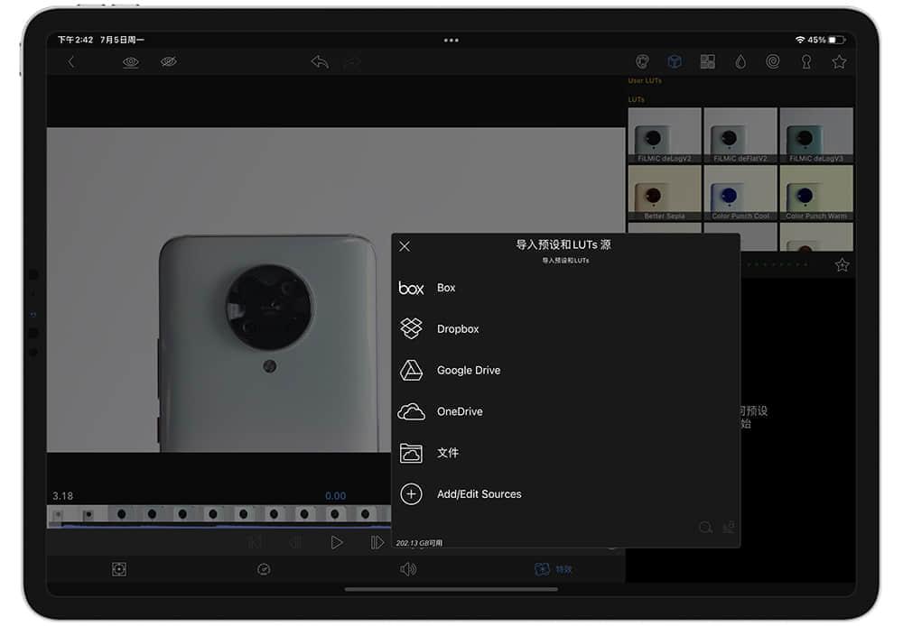The image size is (903, 626).
Task: Choose Dropbox from the sources list
Action: [565, 329]
